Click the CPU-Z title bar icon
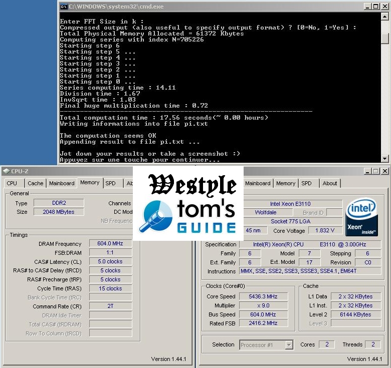 (x=6, y=171)
